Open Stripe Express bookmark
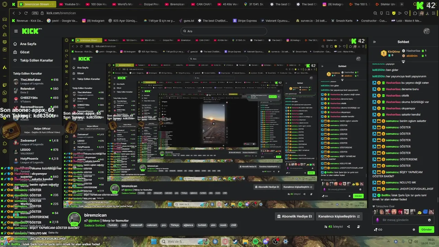439x247 pixels. 245,21
